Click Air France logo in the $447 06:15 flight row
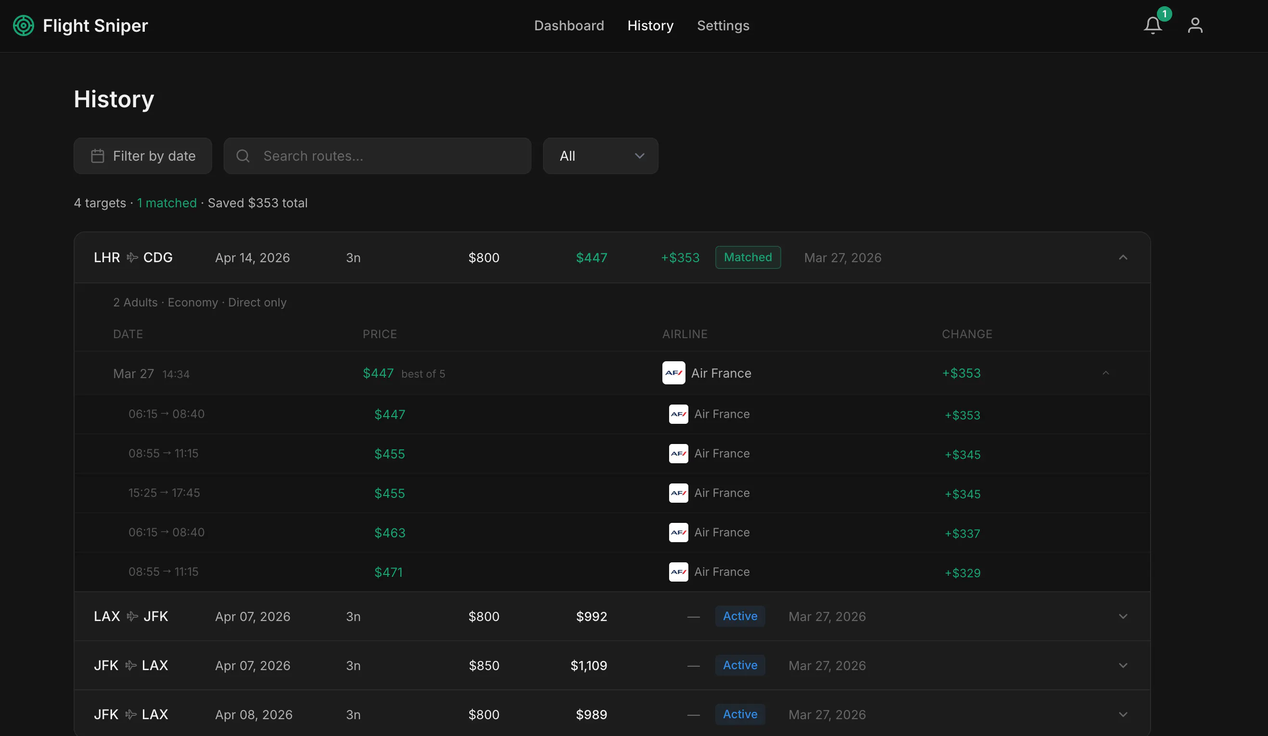Screen dimensions: 1268x736 click(678, 414)
